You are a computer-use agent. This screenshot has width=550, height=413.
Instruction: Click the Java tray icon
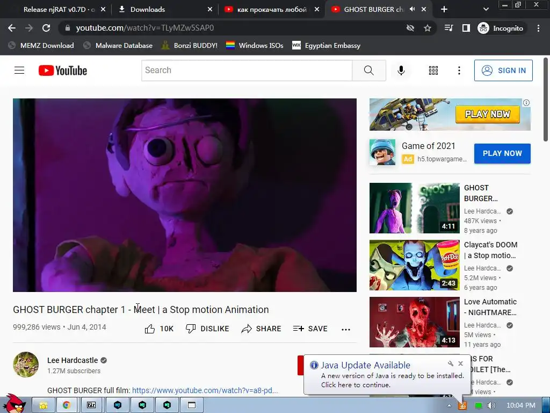[462, 405]
